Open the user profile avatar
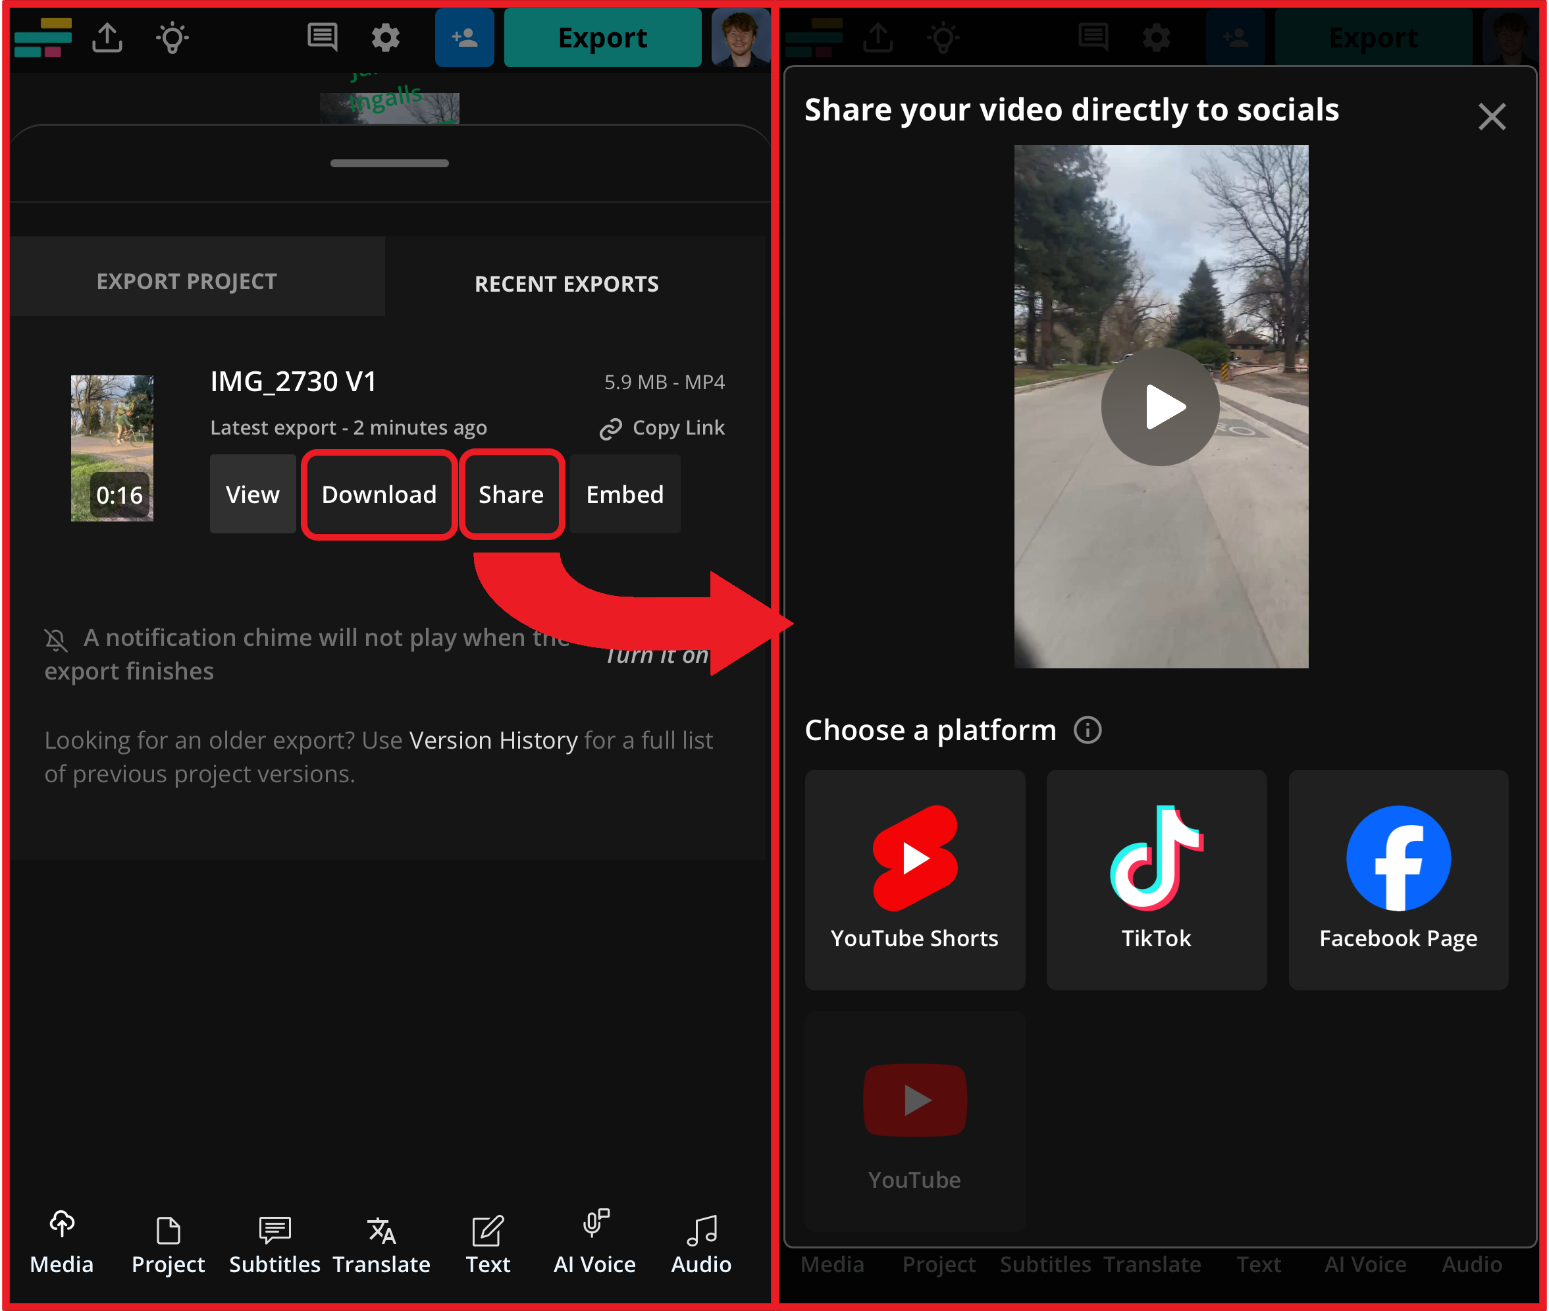1549x1311 pixels. click(x=740, y=38)
